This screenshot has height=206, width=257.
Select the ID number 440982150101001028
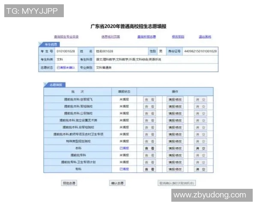click(200, 51)
